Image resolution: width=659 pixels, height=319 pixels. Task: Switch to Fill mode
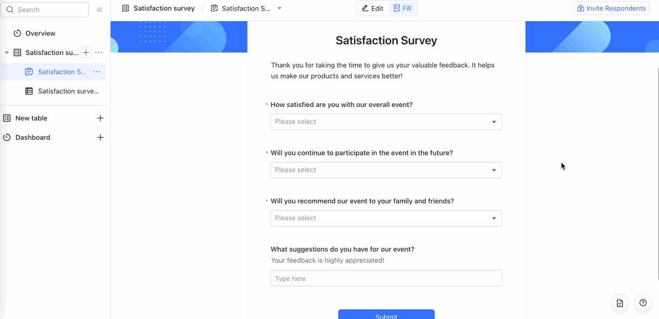[x=403, y=9]
